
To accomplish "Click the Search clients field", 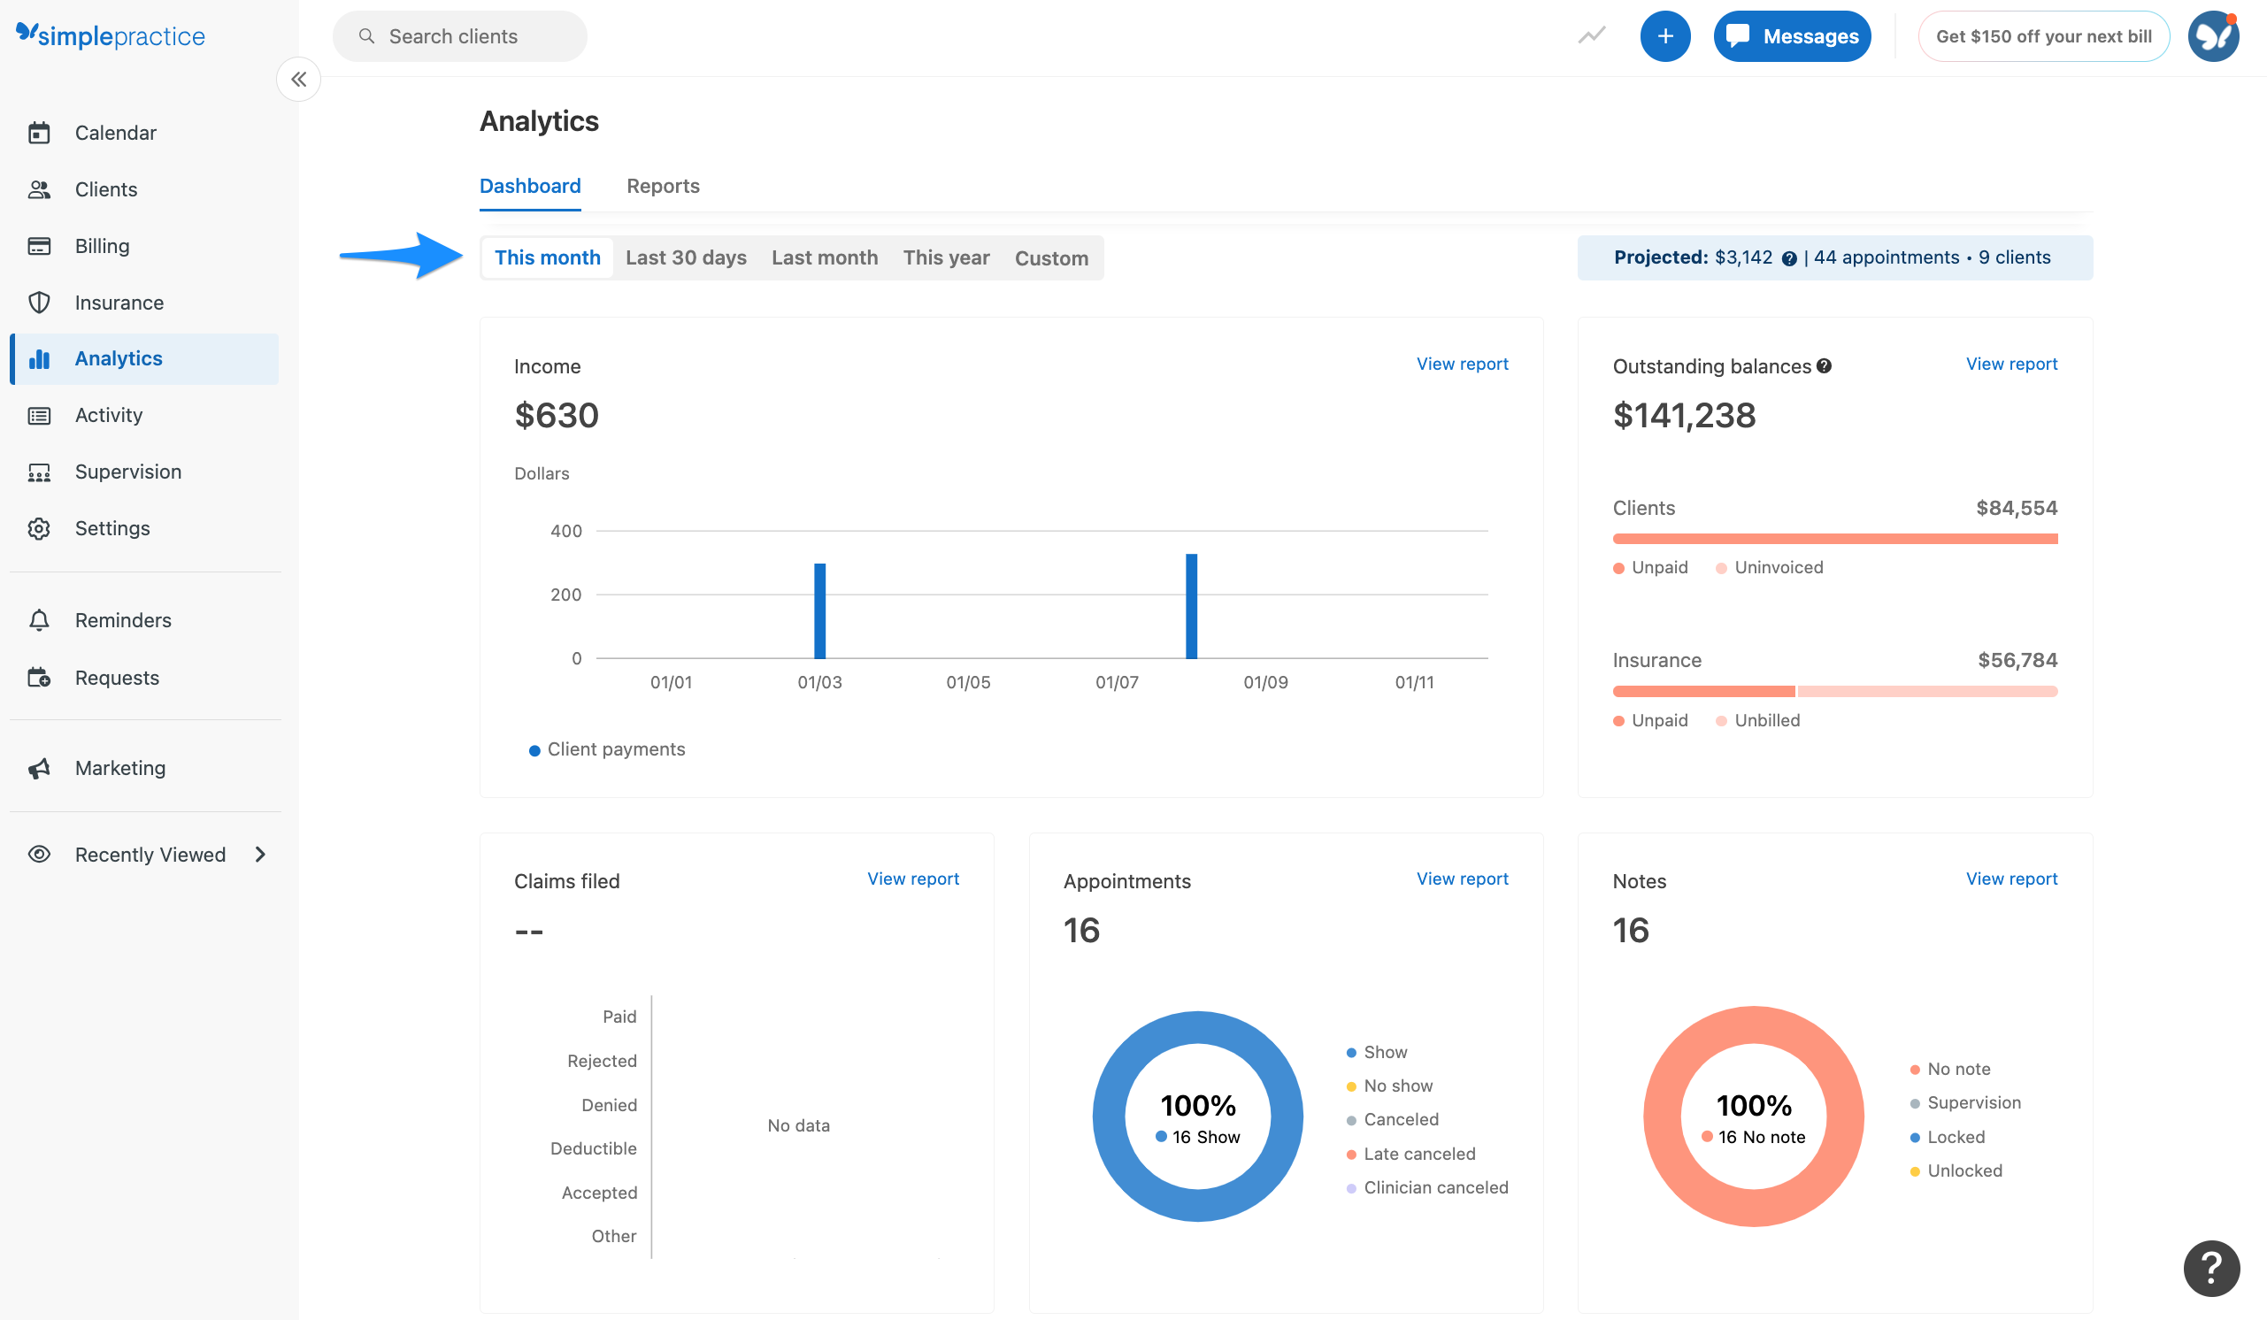I will coord(460,36).
